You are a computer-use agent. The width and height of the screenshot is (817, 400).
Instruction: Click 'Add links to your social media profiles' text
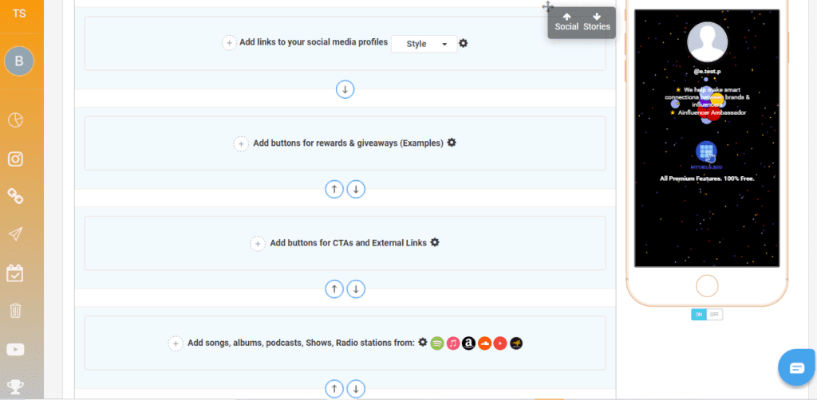(314, 42)
